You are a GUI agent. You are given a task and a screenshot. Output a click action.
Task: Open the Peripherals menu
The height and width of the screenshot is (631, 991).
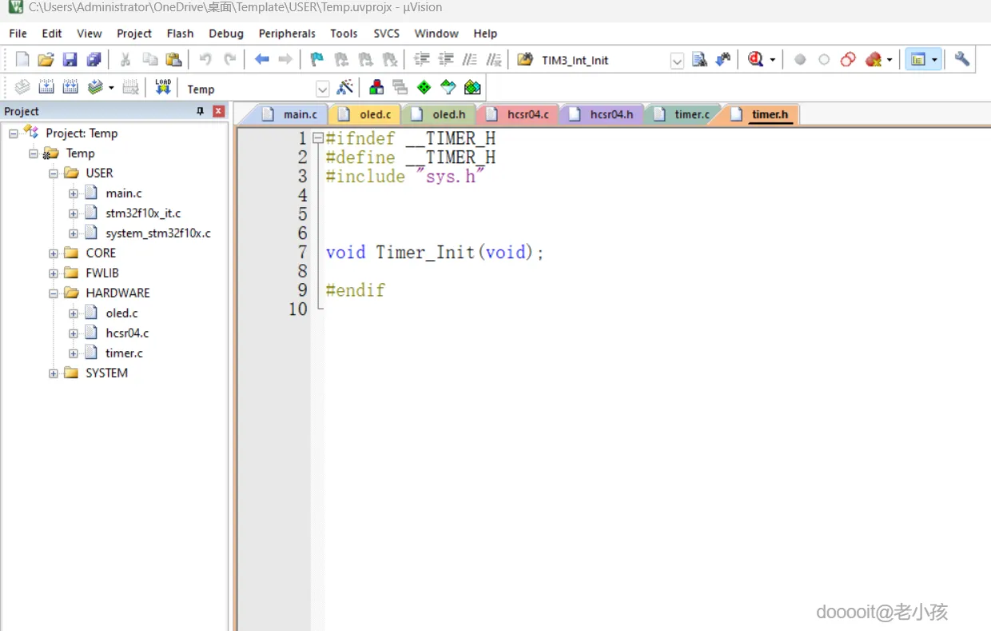pos(287,33)
